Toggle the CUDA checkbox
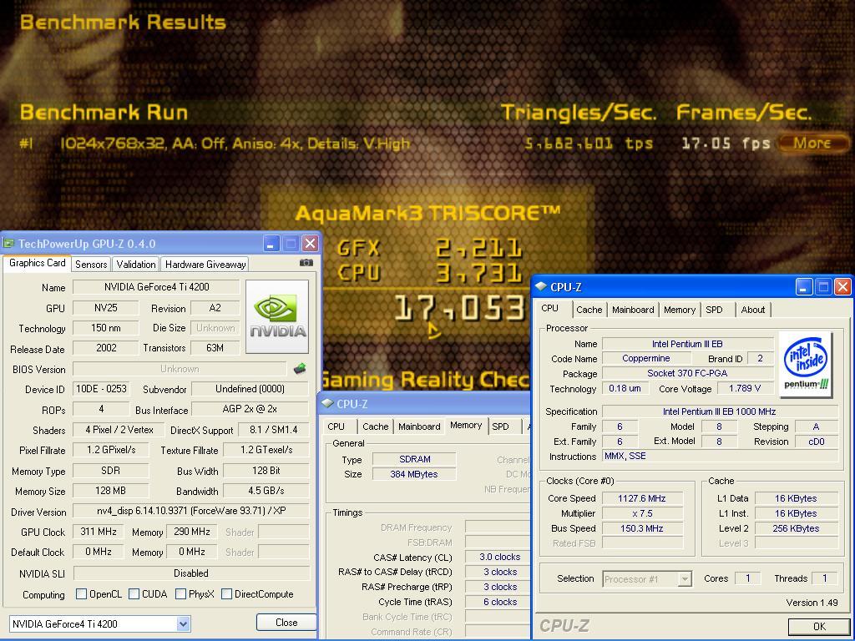The height and width of the screenshot is (641, 855). (134, 593)
